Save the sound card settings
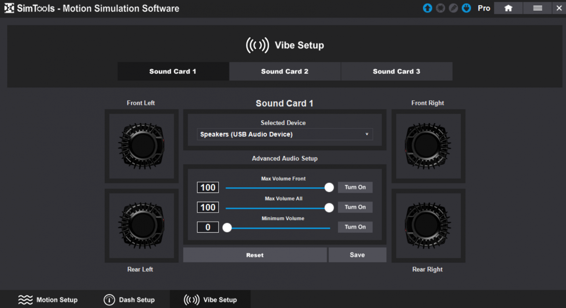The image size is (566, 308). (x=357, y=255)
